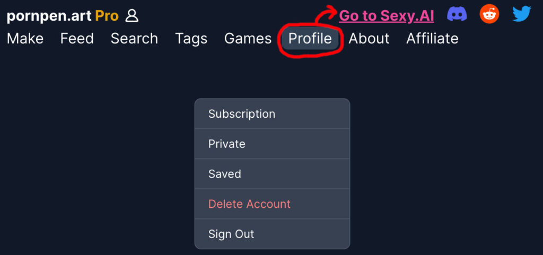
Task: Navigate to the Tags page
Action: tap(191, 39)
